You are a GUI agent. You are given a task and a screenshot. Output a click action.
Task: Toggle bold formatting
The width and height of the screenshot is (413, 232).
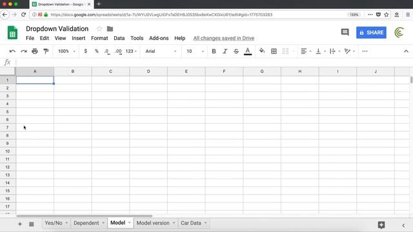coord(214,52)
